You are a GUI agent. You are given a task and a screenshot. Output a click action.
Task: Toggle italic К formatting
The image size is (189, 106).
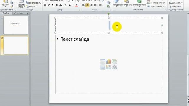(49, 5)
